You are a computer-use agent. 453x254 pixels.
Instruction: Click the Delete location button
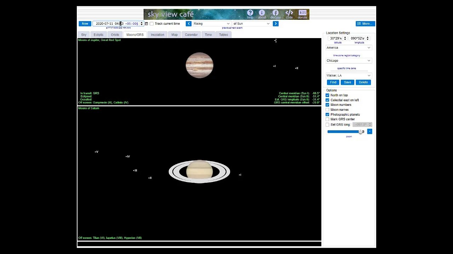coord(363,82)
